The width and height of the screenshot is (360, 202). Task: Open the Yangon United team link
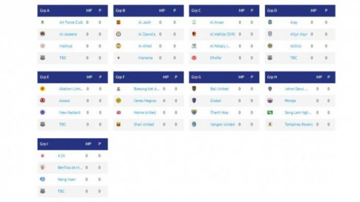point(223,124)
